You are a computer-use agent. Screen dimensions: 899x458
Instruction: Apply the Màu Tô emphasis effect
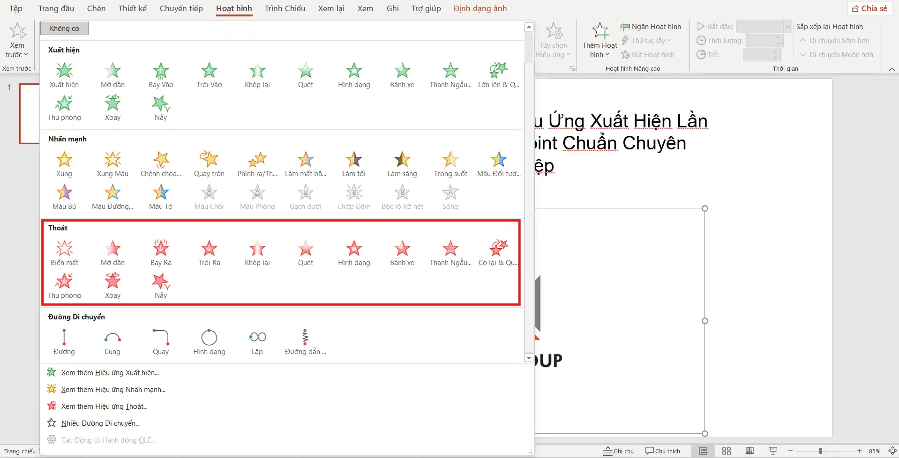pos(161,197)
